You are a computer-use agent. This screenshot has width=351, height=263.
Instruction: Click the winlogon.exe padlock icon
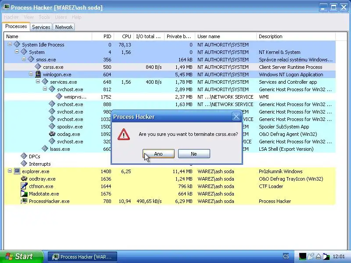[38, 74]
